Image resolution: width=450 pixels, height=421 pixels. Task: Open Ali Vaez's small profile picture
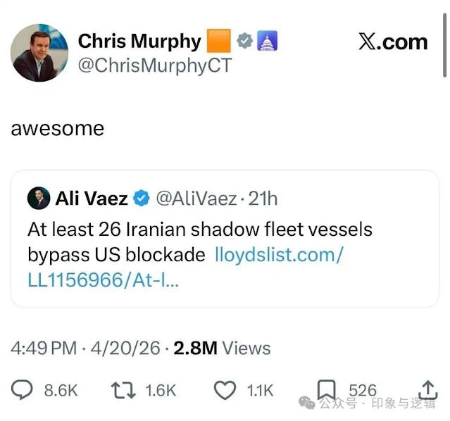pos(39,199)
